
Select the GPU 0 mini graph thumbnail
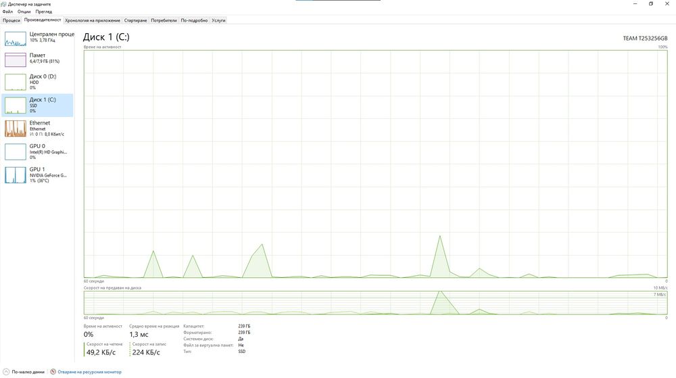coord(16,151)
